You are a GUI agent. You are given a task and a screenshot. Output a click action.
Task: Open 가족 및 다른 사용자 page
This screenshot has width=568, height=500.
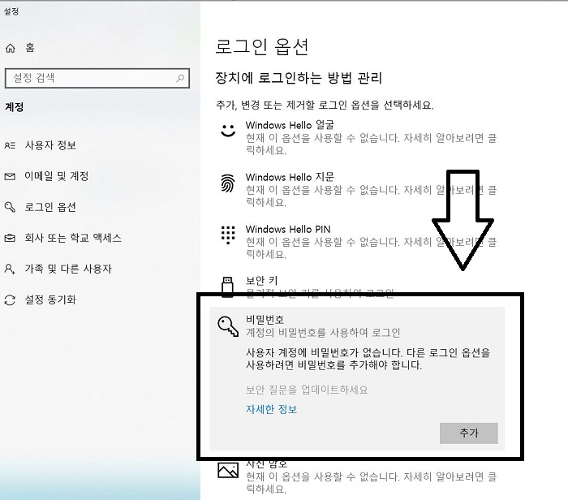tap(68, 269)
